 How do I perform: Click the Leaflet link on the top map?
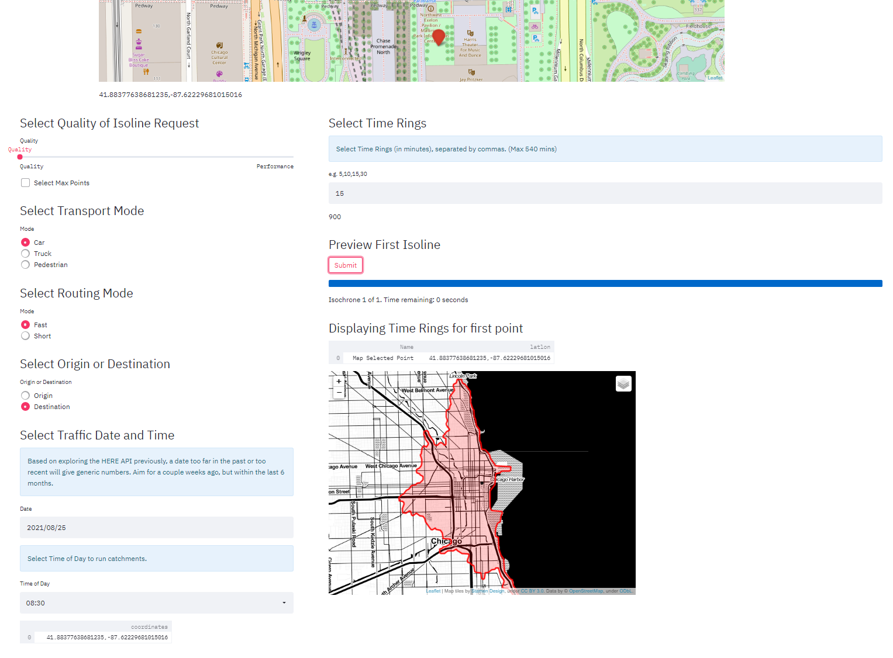[715, 78]
